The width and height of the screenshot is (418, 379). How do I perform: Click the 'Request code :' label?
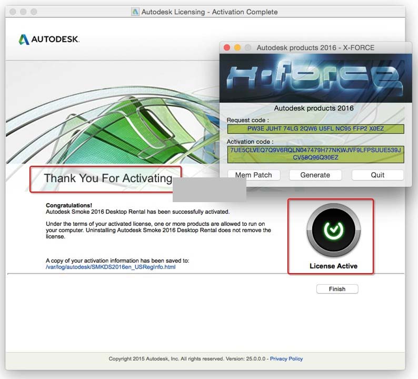pyautogui.click(x=248, y=120)
